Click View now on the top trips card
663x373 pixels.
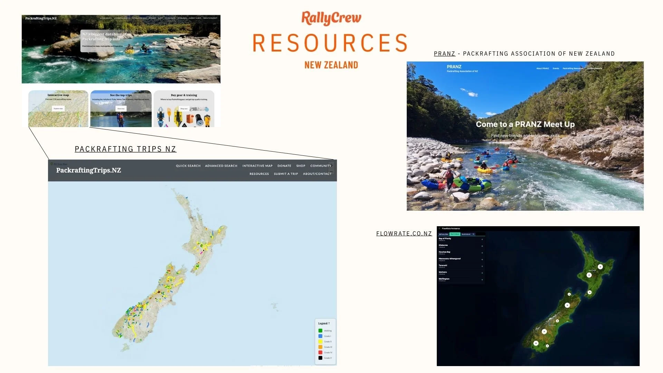tap(121, 108)
